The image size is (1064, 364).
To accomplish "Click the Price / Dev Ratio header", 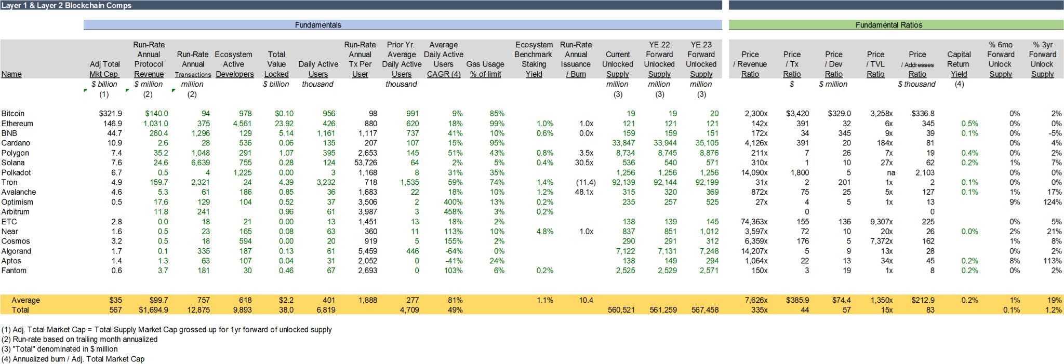I will point(833,64).
